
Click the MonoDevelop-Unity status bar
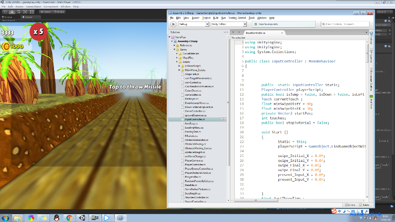coord(284,24)
